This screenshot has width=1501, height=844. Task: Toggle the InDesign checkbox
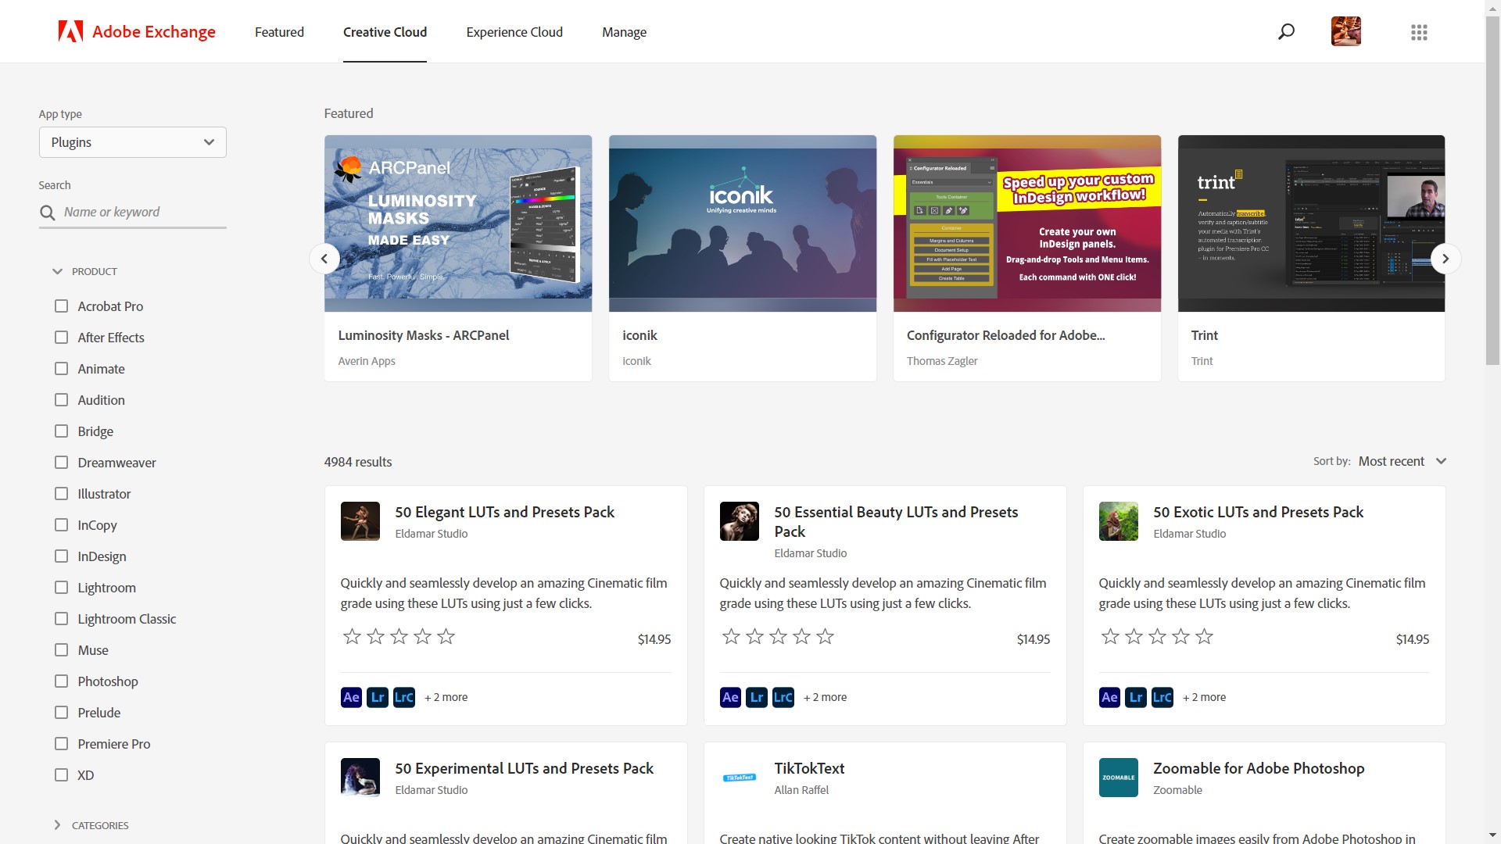pyautogui.click(x=61, y=556)
